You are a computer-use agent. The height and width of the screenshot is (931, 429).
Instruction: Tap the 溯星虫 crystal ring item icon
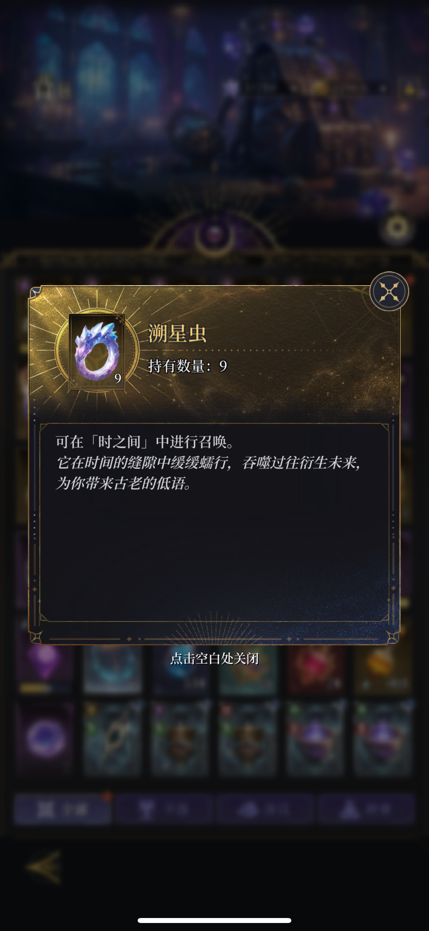tap(97, 351)
